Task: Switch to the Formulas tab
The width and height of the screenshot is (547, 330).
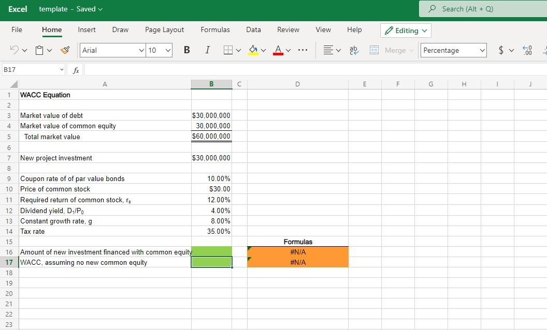Action: click(215, 29)
